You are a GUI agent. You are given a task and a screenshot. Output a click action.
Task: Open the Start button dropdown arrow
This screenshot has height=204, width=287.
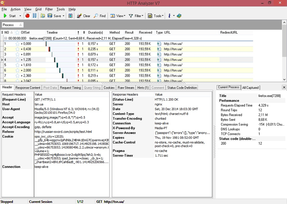(20, 16)
